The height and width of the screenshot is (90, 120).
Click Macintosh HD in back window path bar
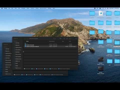pyautogui.click(x=17, y=75)
